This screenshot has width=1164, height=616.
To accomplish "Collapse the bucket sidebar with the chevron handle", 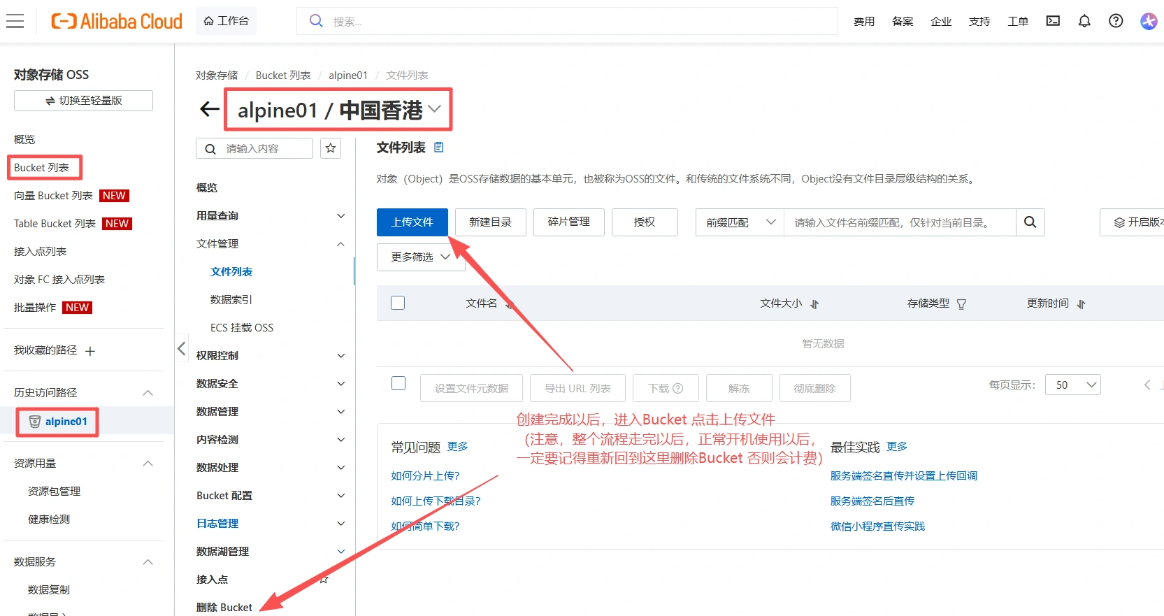I will [181, 348].
